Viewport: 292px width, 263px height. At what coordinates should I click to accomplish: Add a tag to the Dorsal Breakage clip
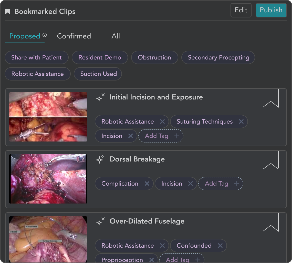point(221,184)
